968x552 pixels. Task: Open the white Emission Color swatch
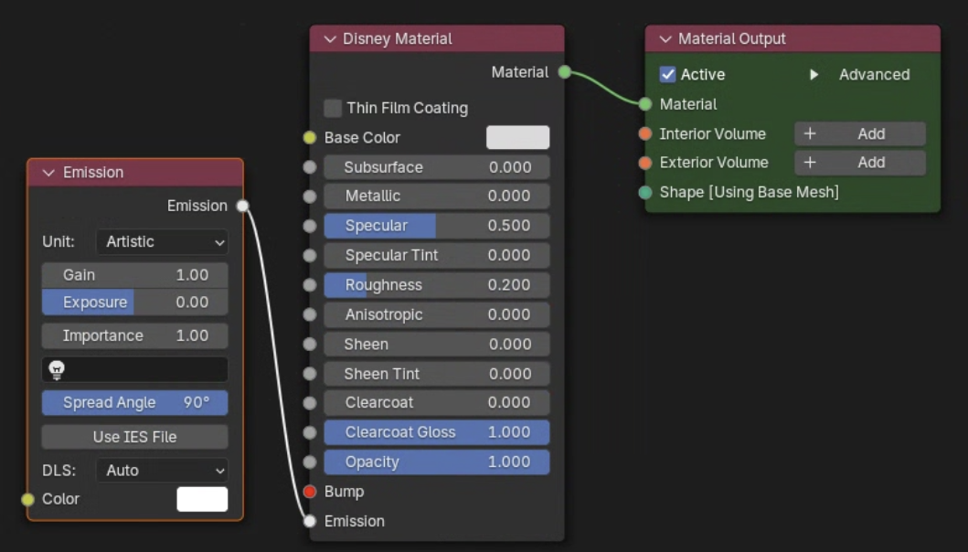click(202, 499)
